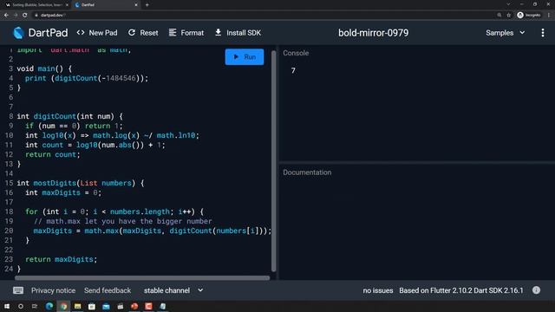Open File Explorer from taskbar

[77, 306]
